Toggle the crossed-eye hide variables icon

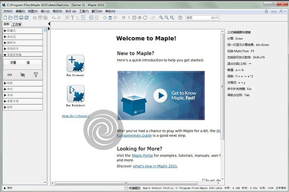pyautogui.click(x=23, y=75)
